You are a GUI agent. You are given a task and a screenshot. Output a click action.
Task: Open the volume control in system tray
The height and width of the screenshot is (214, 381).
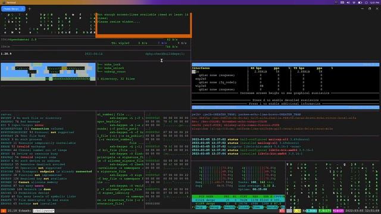pos(348,2)
